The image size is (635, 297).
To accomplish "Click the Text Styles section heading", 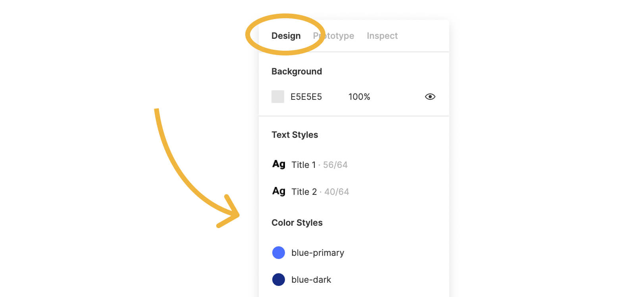I will [294, 135].
